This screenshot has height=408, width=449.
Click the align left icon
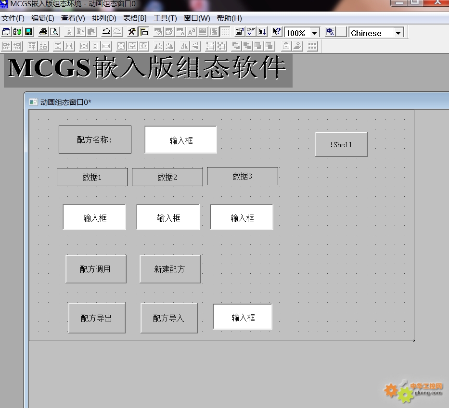[6, 46]
